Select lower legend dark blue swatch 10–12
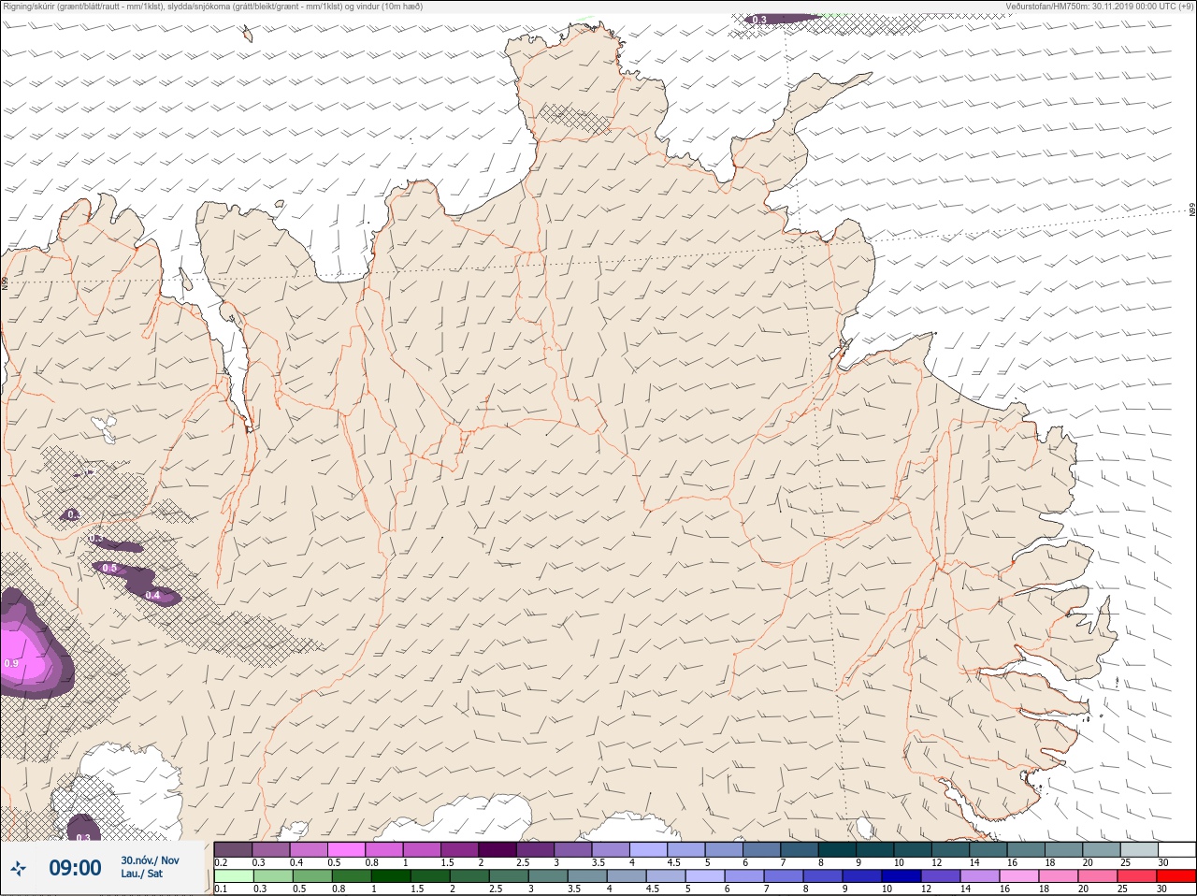The width and height of the screenshot is (1197, 896). click(x=902, y=876)
